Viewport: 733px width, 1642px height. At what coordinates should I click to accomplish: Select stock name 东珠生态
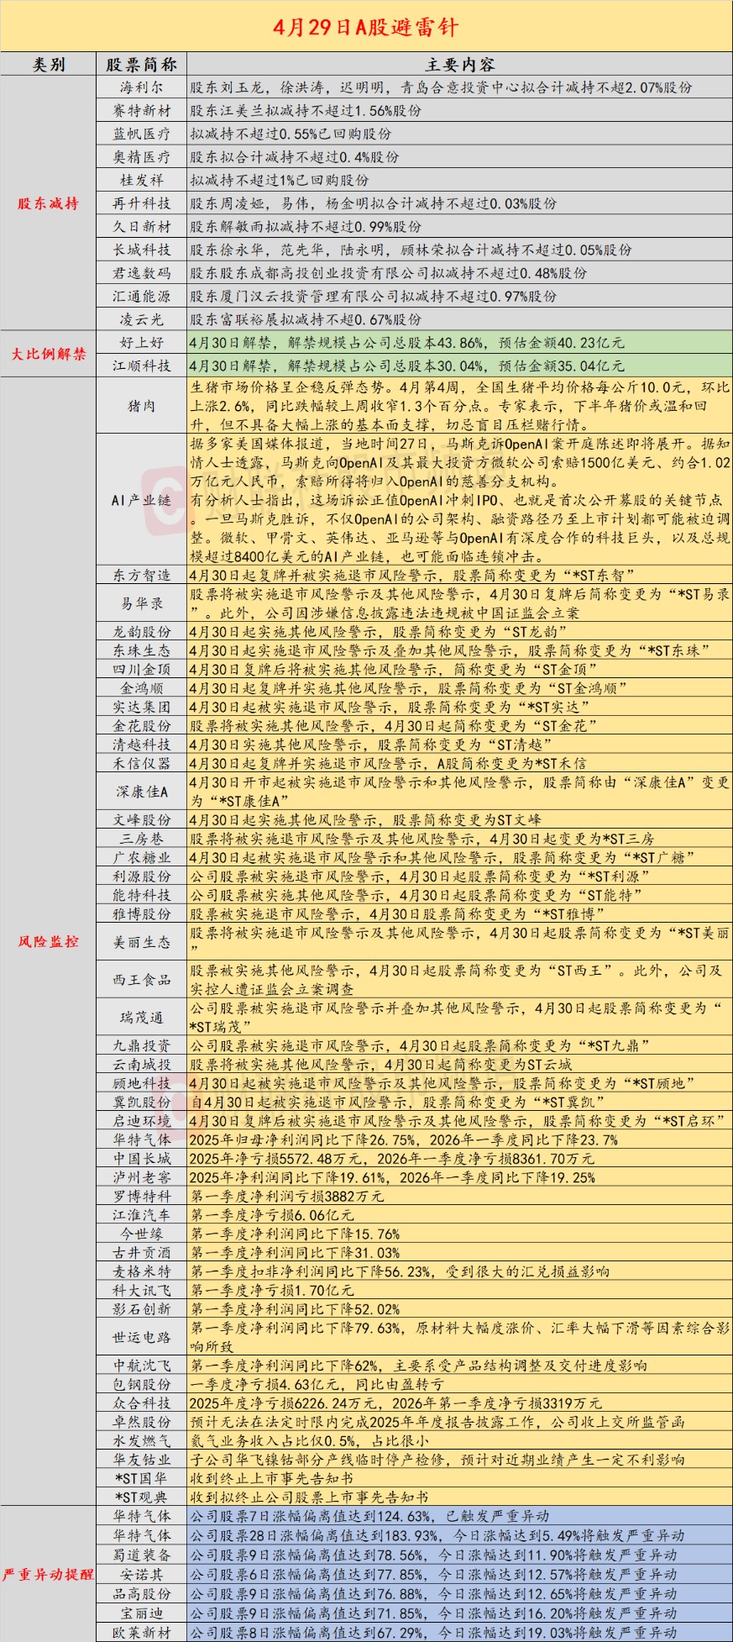[x=142, y=650]
